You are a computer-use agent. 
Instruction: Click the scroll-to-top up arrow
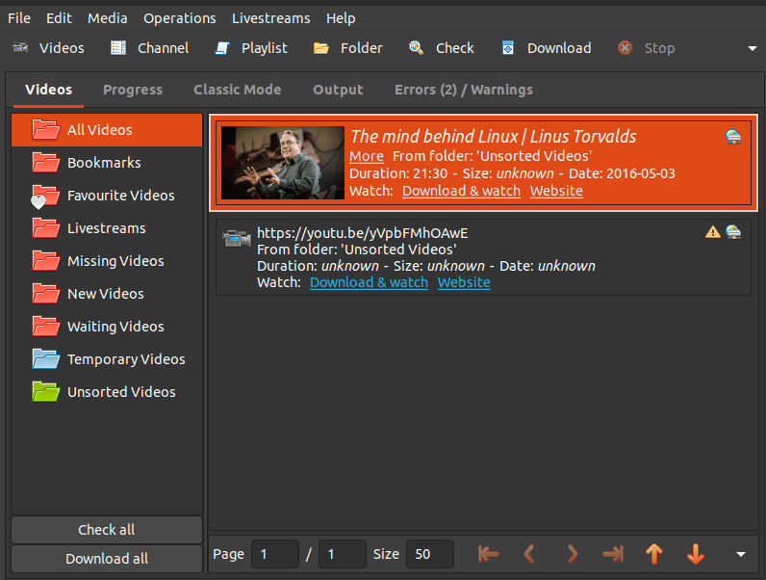click(654, 554)
